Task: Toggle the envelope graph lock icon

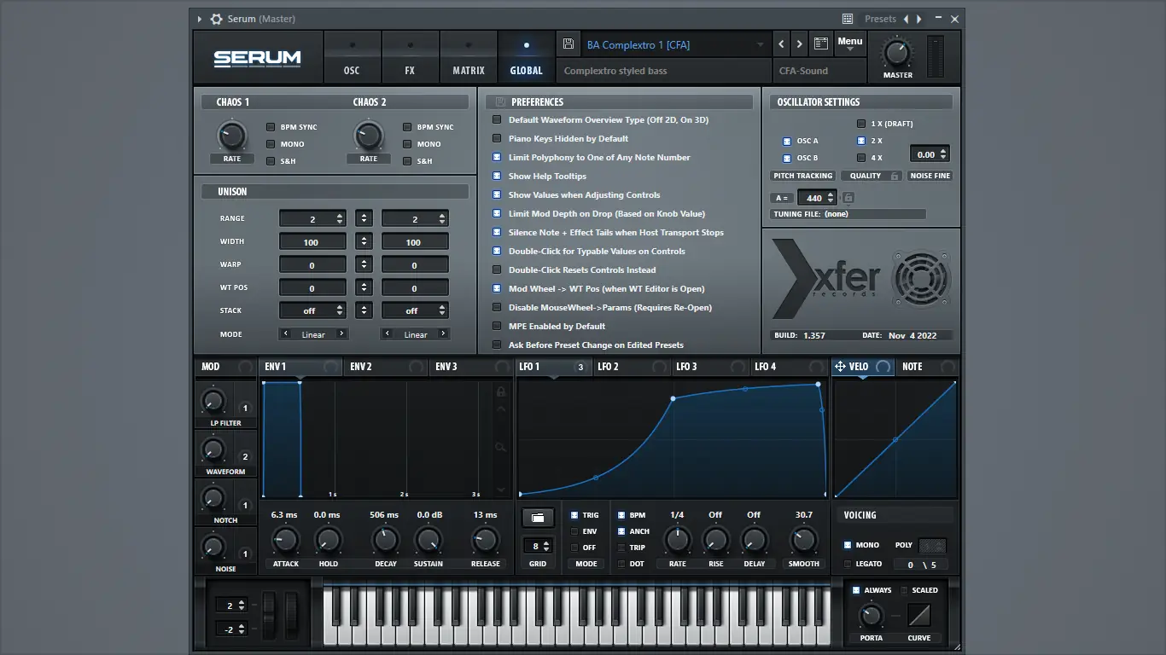Action: point(501,391)
